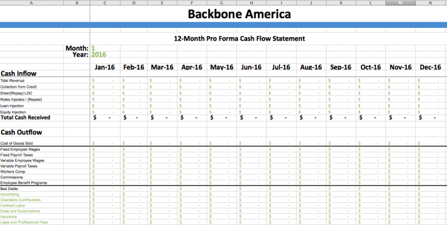
Task: Click the Legal and Professional Fees label
Action: point(24,222)
